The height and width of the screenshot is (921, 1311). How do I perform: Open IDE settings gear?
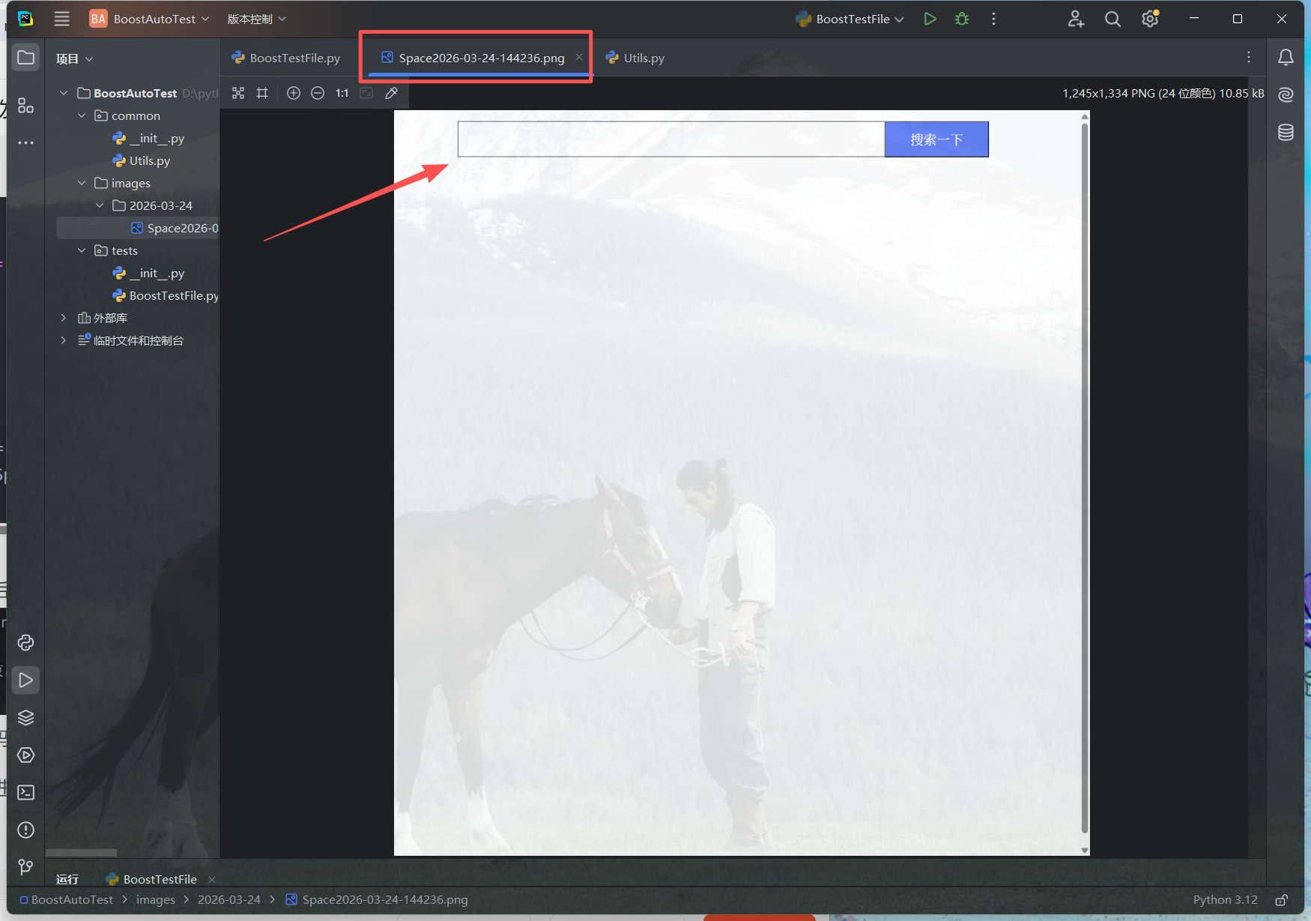(1151, 19)
